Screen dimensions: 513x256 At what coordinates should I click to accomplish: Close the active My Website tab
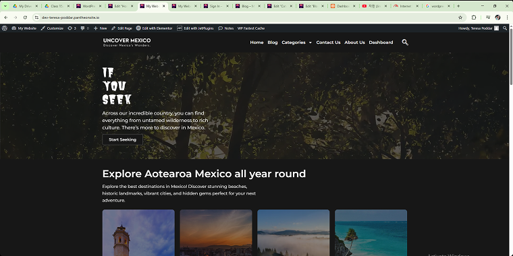[164, 6]
